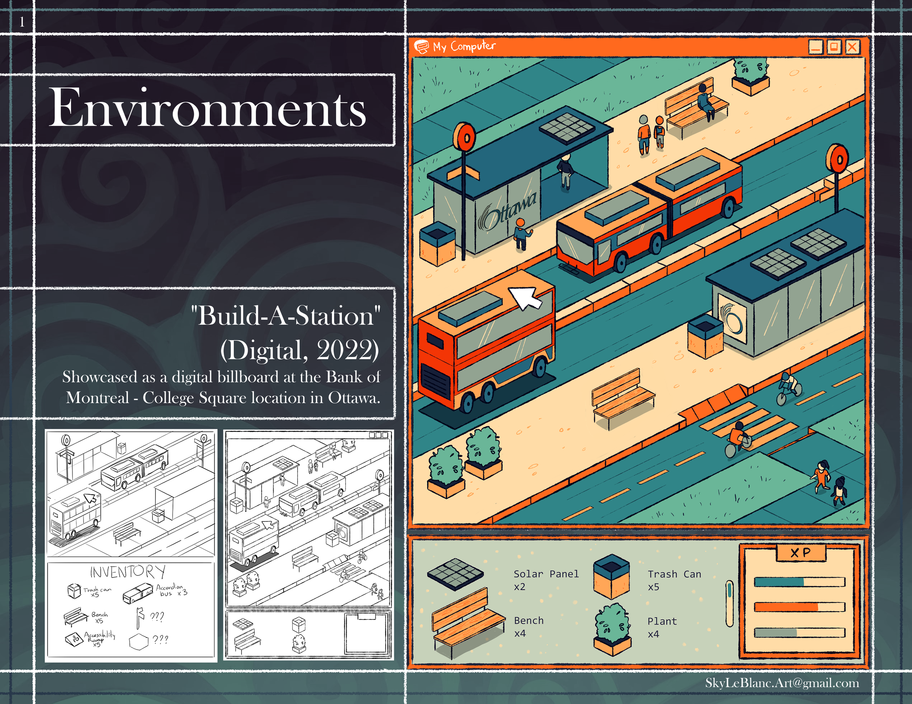This screenshot has height=704, width=912.
Task: Click the SkyLeBlanc.Art@gmail.com email link
Action: pos(782,683)
